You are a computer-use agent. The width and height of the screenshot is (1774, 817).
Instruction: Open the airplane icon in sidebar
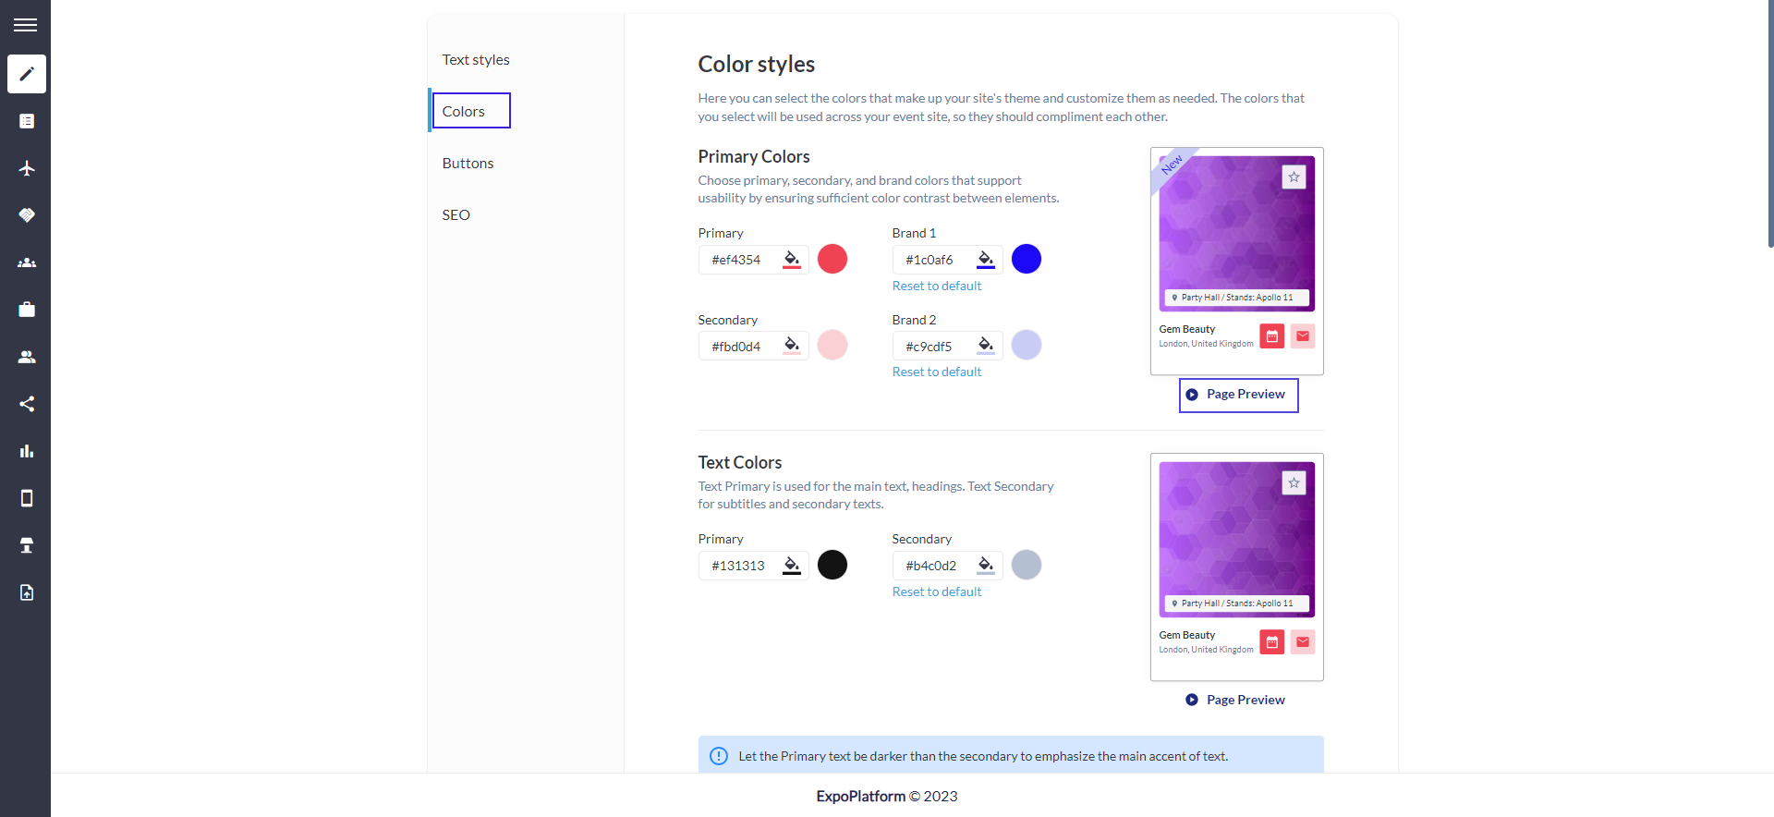pyautogui.click(x=27, y=168)
